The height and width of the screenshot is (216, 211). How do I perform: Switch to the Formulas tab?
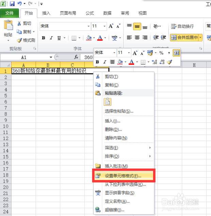coord(90,13)
